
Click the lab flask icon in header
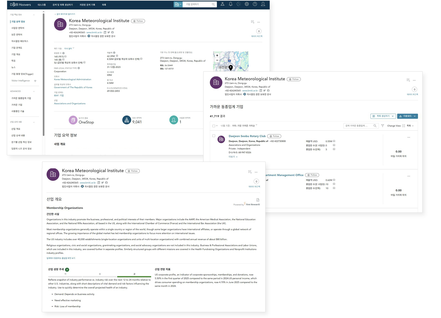223,4
